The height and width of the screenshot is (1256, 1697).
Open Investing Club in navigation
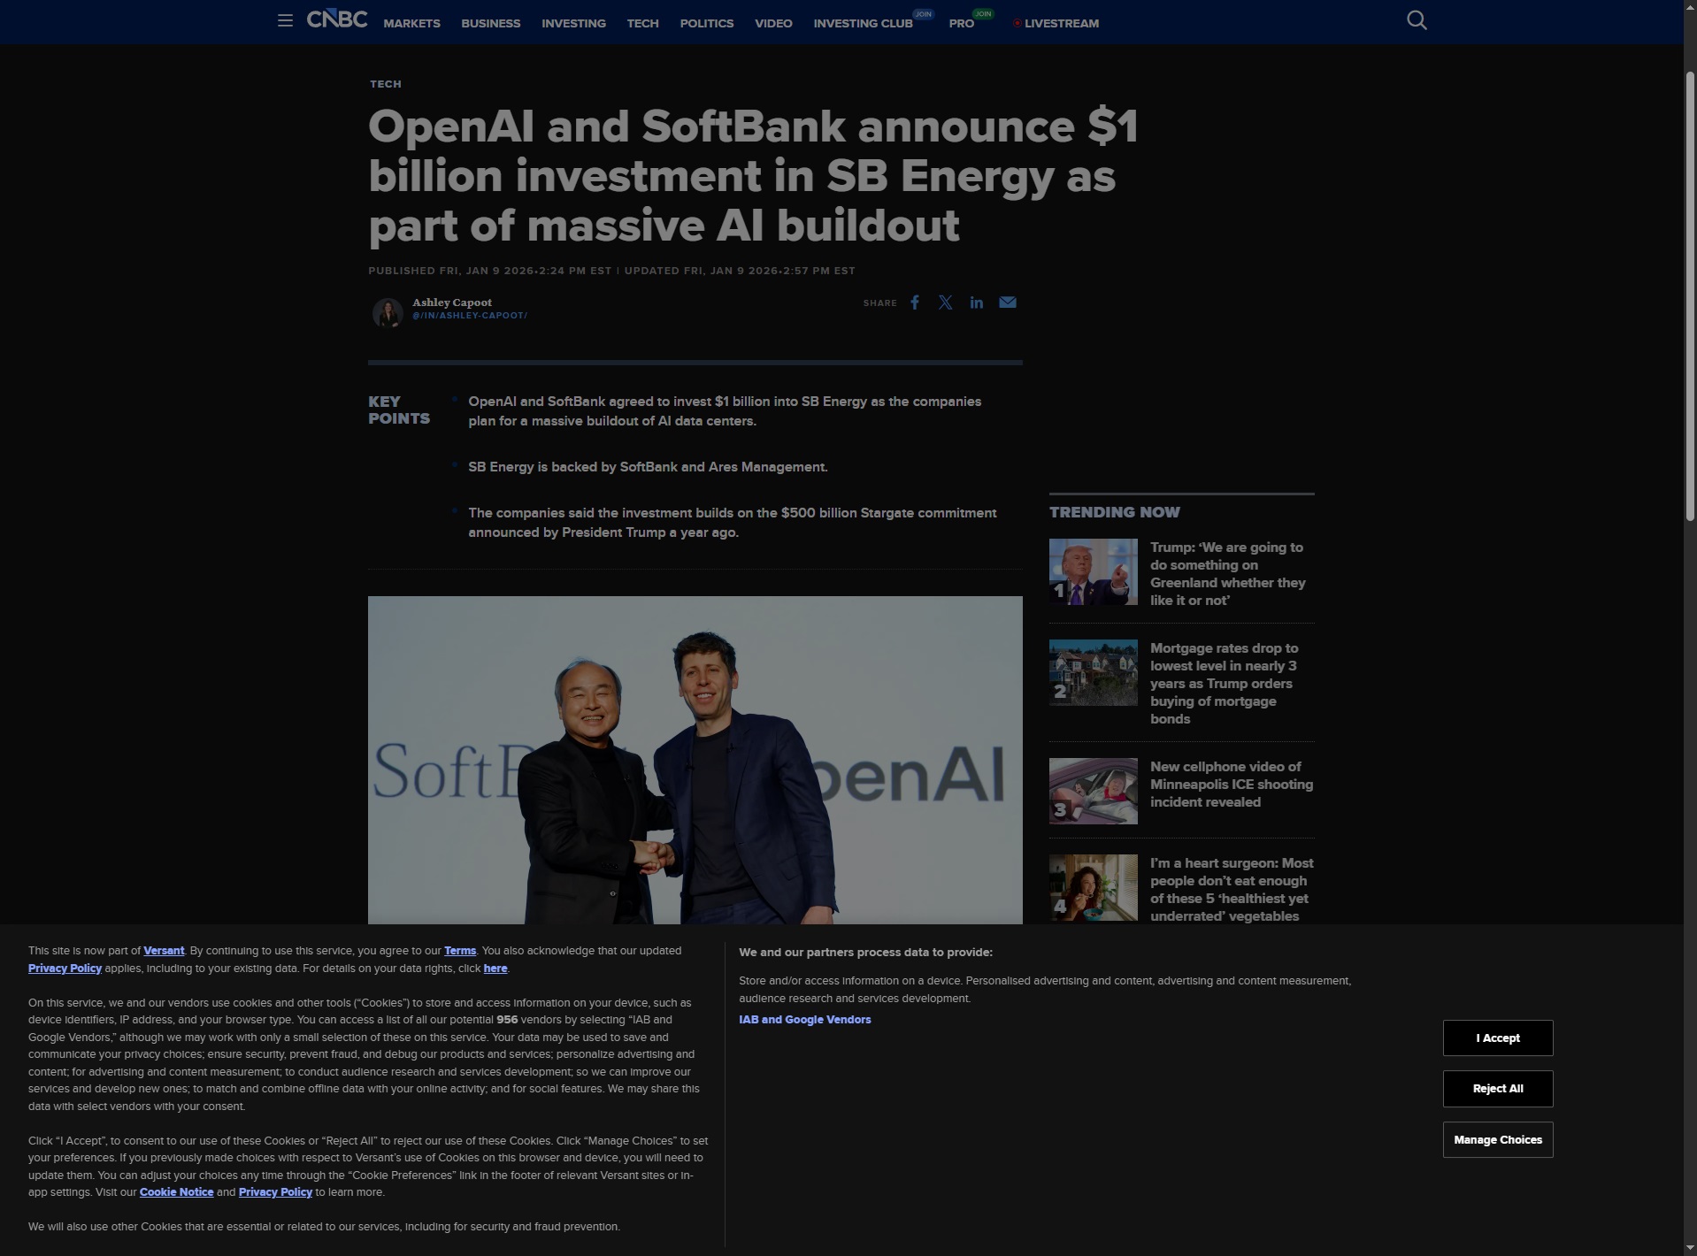pyautogui.click(x=864, y=24)
